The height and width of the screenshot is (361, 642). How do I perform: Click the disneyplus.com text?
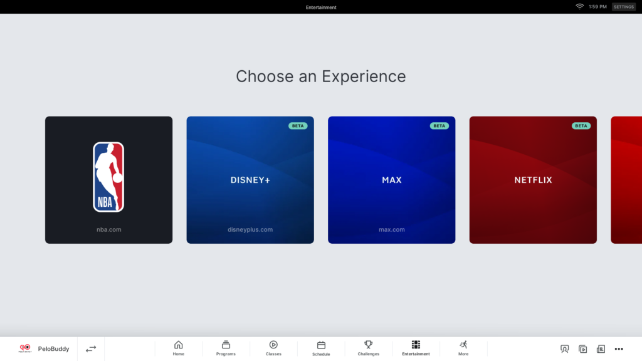[x=250, y=229]
